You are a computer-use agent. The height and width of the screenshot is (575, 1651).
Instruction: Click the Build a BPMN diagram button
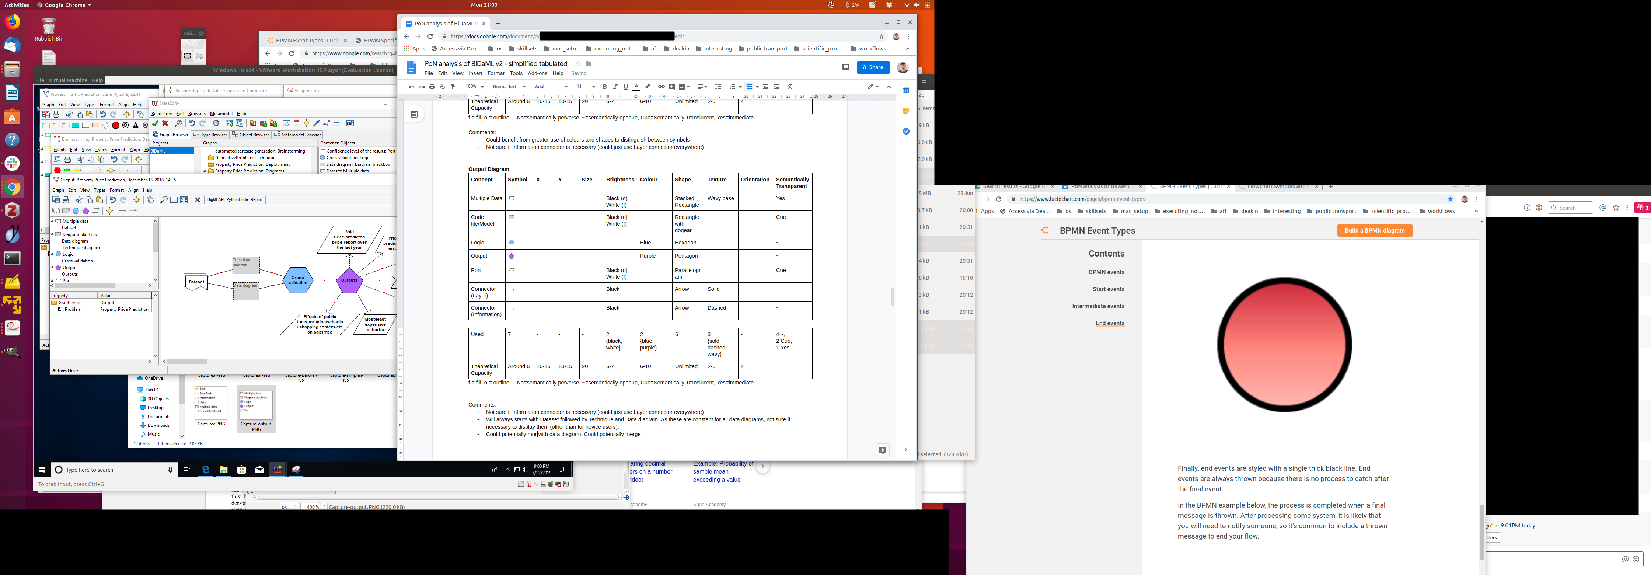(1374, 231)
